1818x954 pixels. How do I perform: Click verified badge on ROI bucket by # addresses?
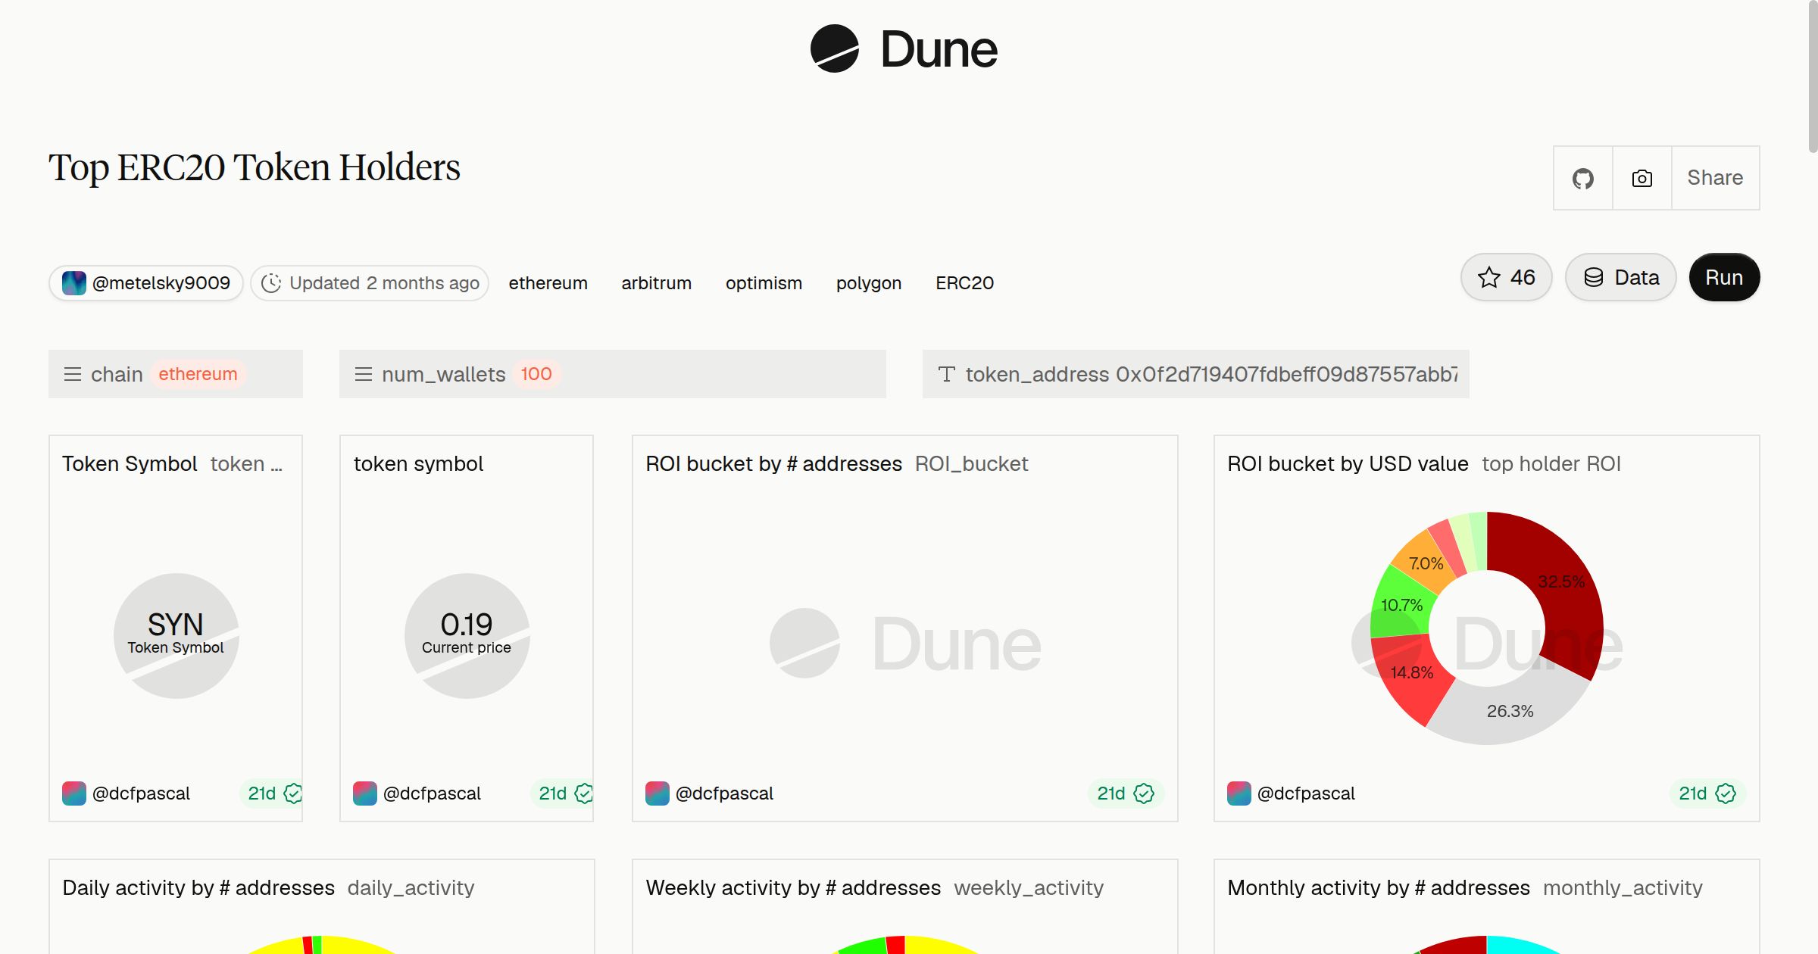[x=1144, y=793]
